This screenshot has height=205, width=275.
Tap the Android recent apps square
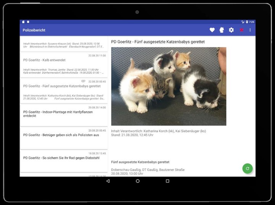point(167,181)
